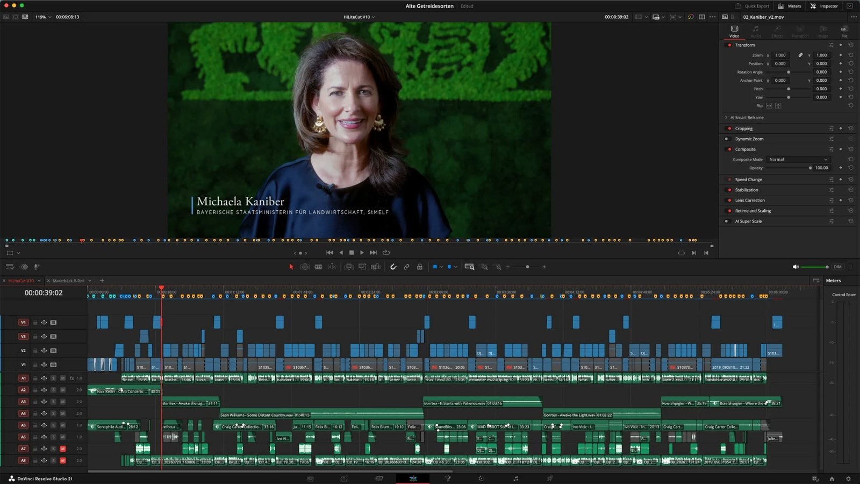Open Project Manager home icon
Screen dimensions: 860x484
pos(832,479)
